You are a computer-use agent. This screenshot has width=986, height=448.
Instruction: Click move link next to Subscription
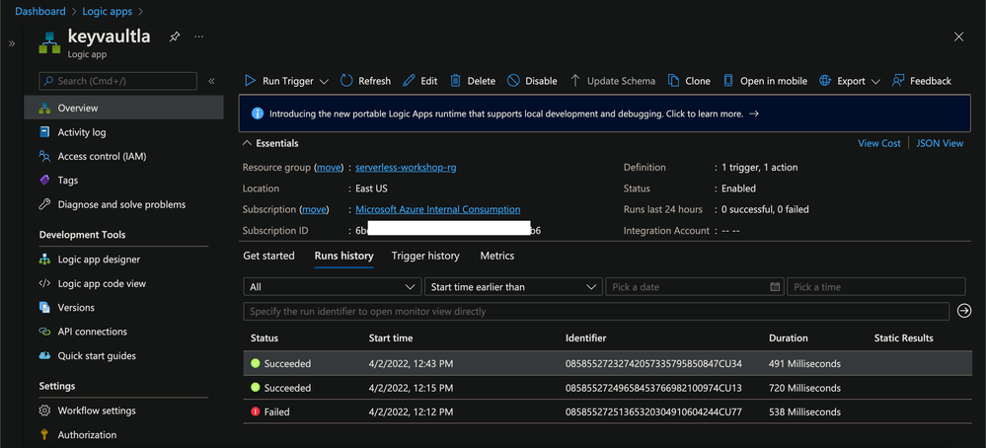click(315, 209)
